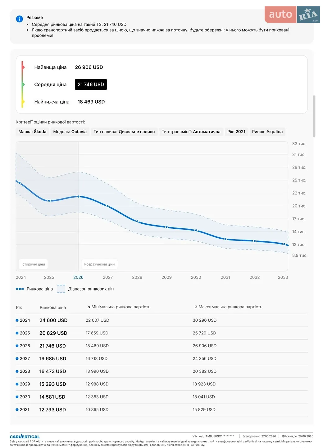Select the Марка: Škoda criteria chip
This screenshot has width=323, height=448.
tap(32, 132)
